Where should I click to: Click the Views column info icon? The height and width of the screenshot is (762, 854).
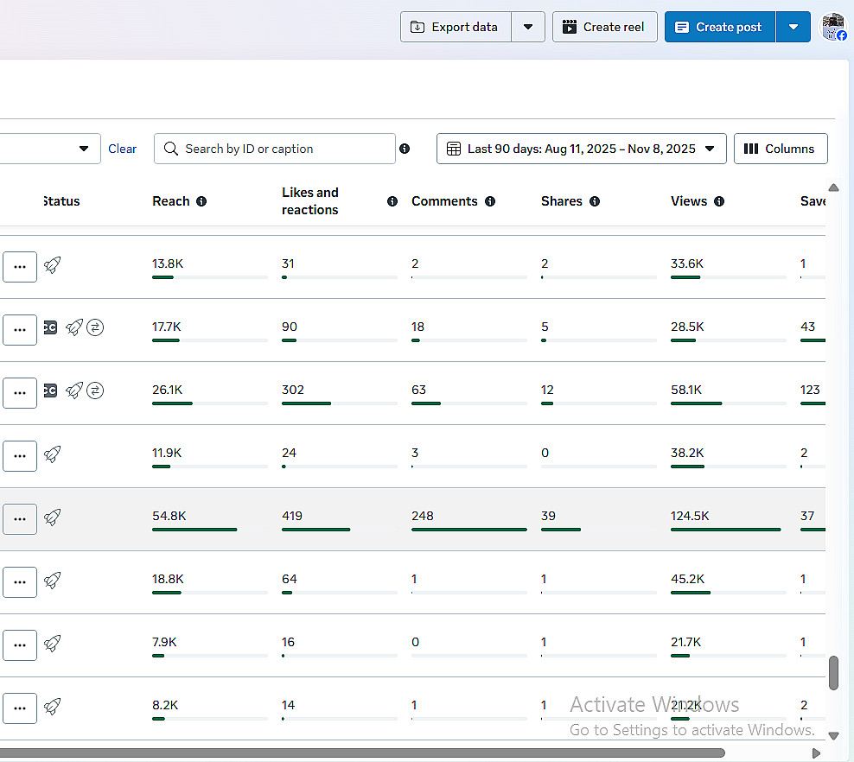719,201
